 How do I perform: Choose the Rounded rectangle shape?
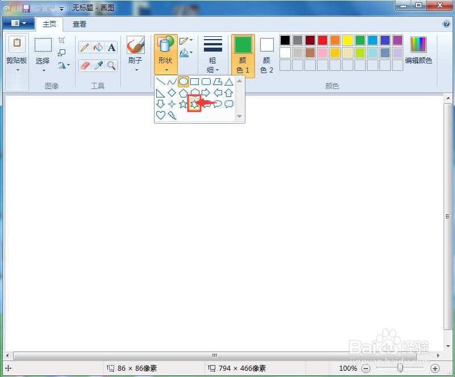[206, 82]
